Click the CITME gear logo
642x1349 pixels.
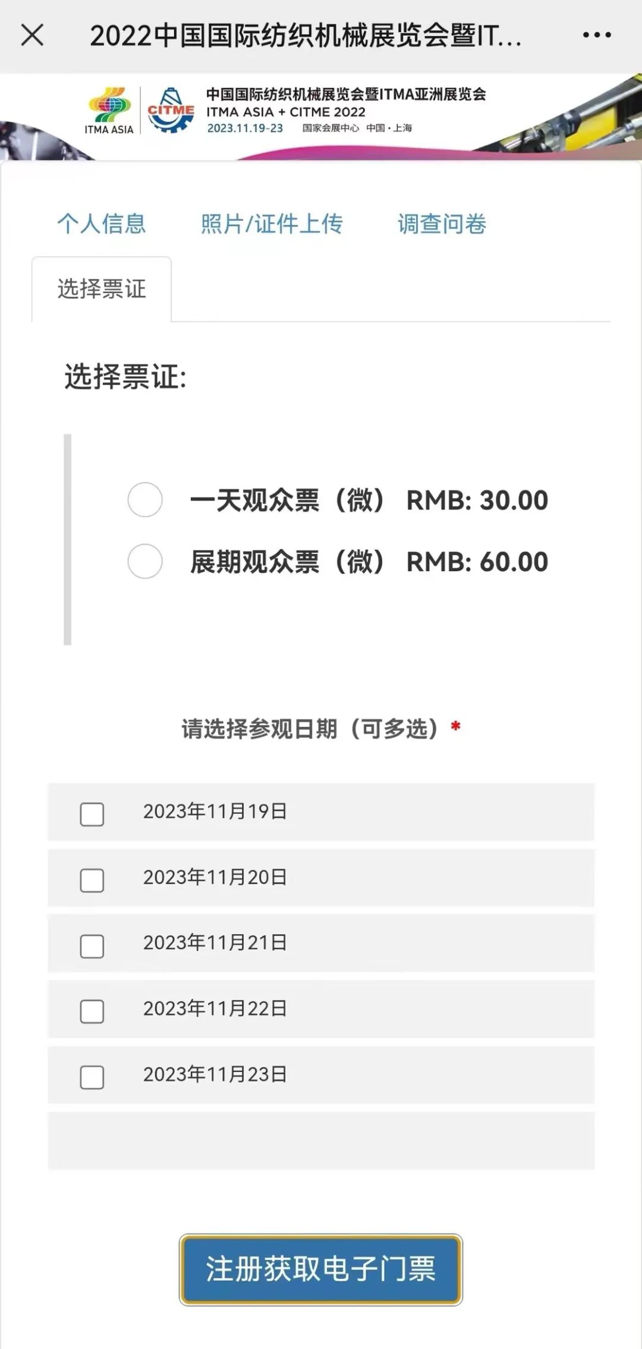pos(171,110)
